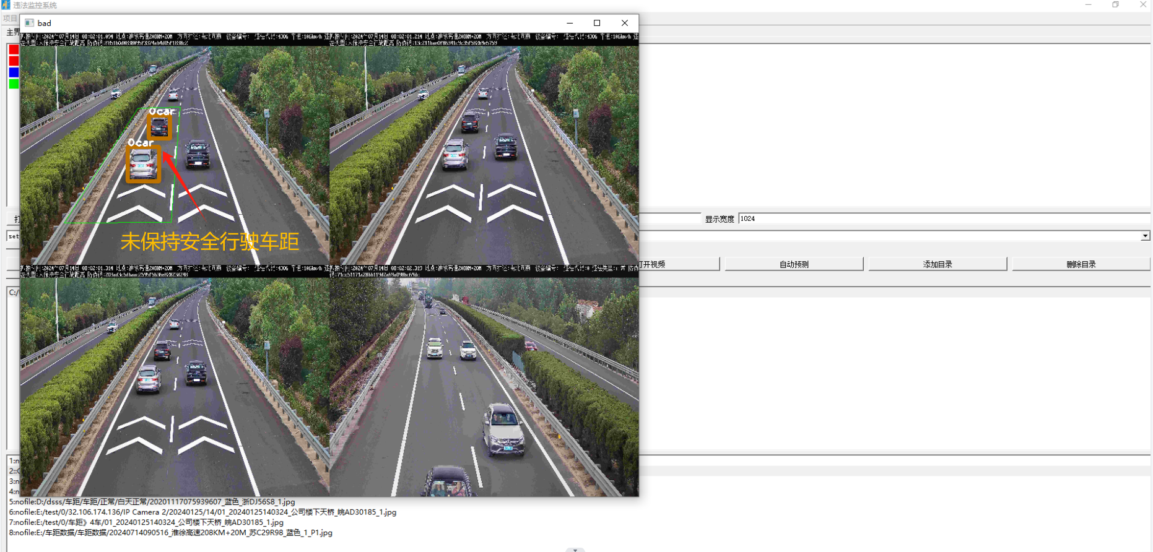1153x552 pixels.
Task: Pick the first red color swatch
Action: point(14,50)
